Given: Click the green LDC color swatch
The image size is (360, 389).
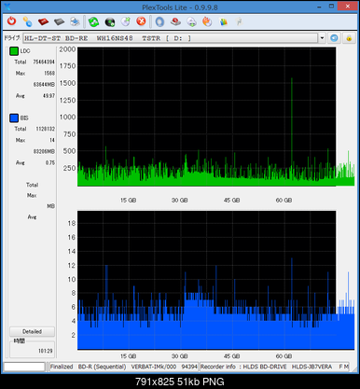Looking at the screenshot, I should [14, 51].
